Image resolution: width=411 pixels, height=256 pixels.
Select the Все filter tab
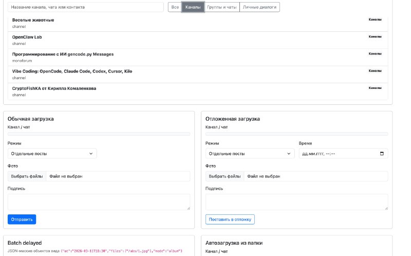point(175,7)
